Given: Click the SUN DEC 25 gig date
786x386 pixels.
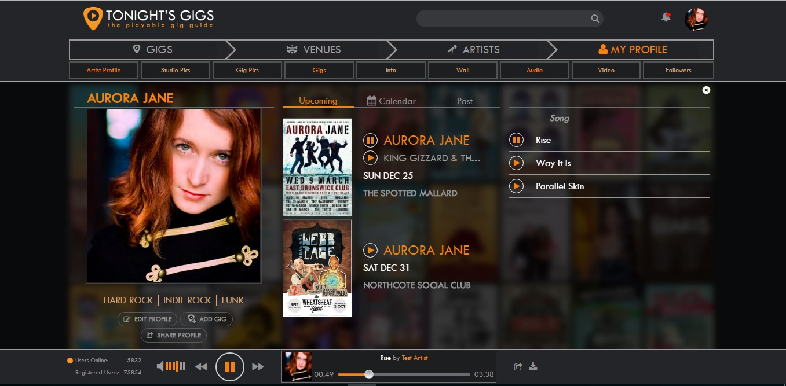Looking at the screenshot, I should (x=388, y=176).
